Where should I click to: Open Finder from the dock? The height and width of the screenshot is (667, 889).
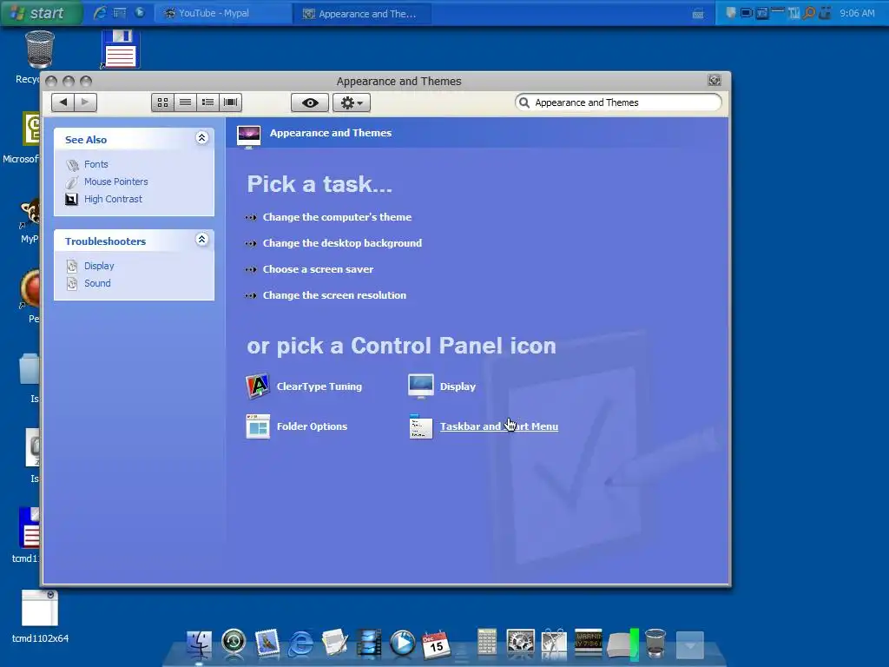coord(200,644)
